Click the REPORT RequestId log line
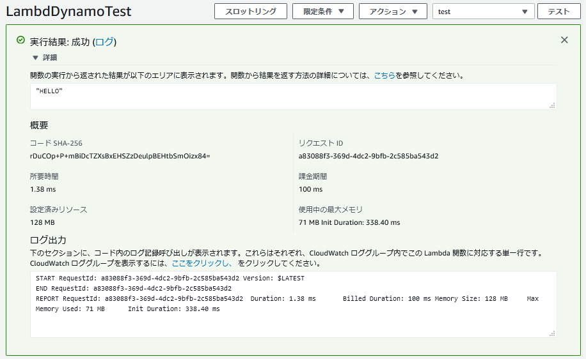This screenshot has width=586, height=359. click(x=287, y=303)
